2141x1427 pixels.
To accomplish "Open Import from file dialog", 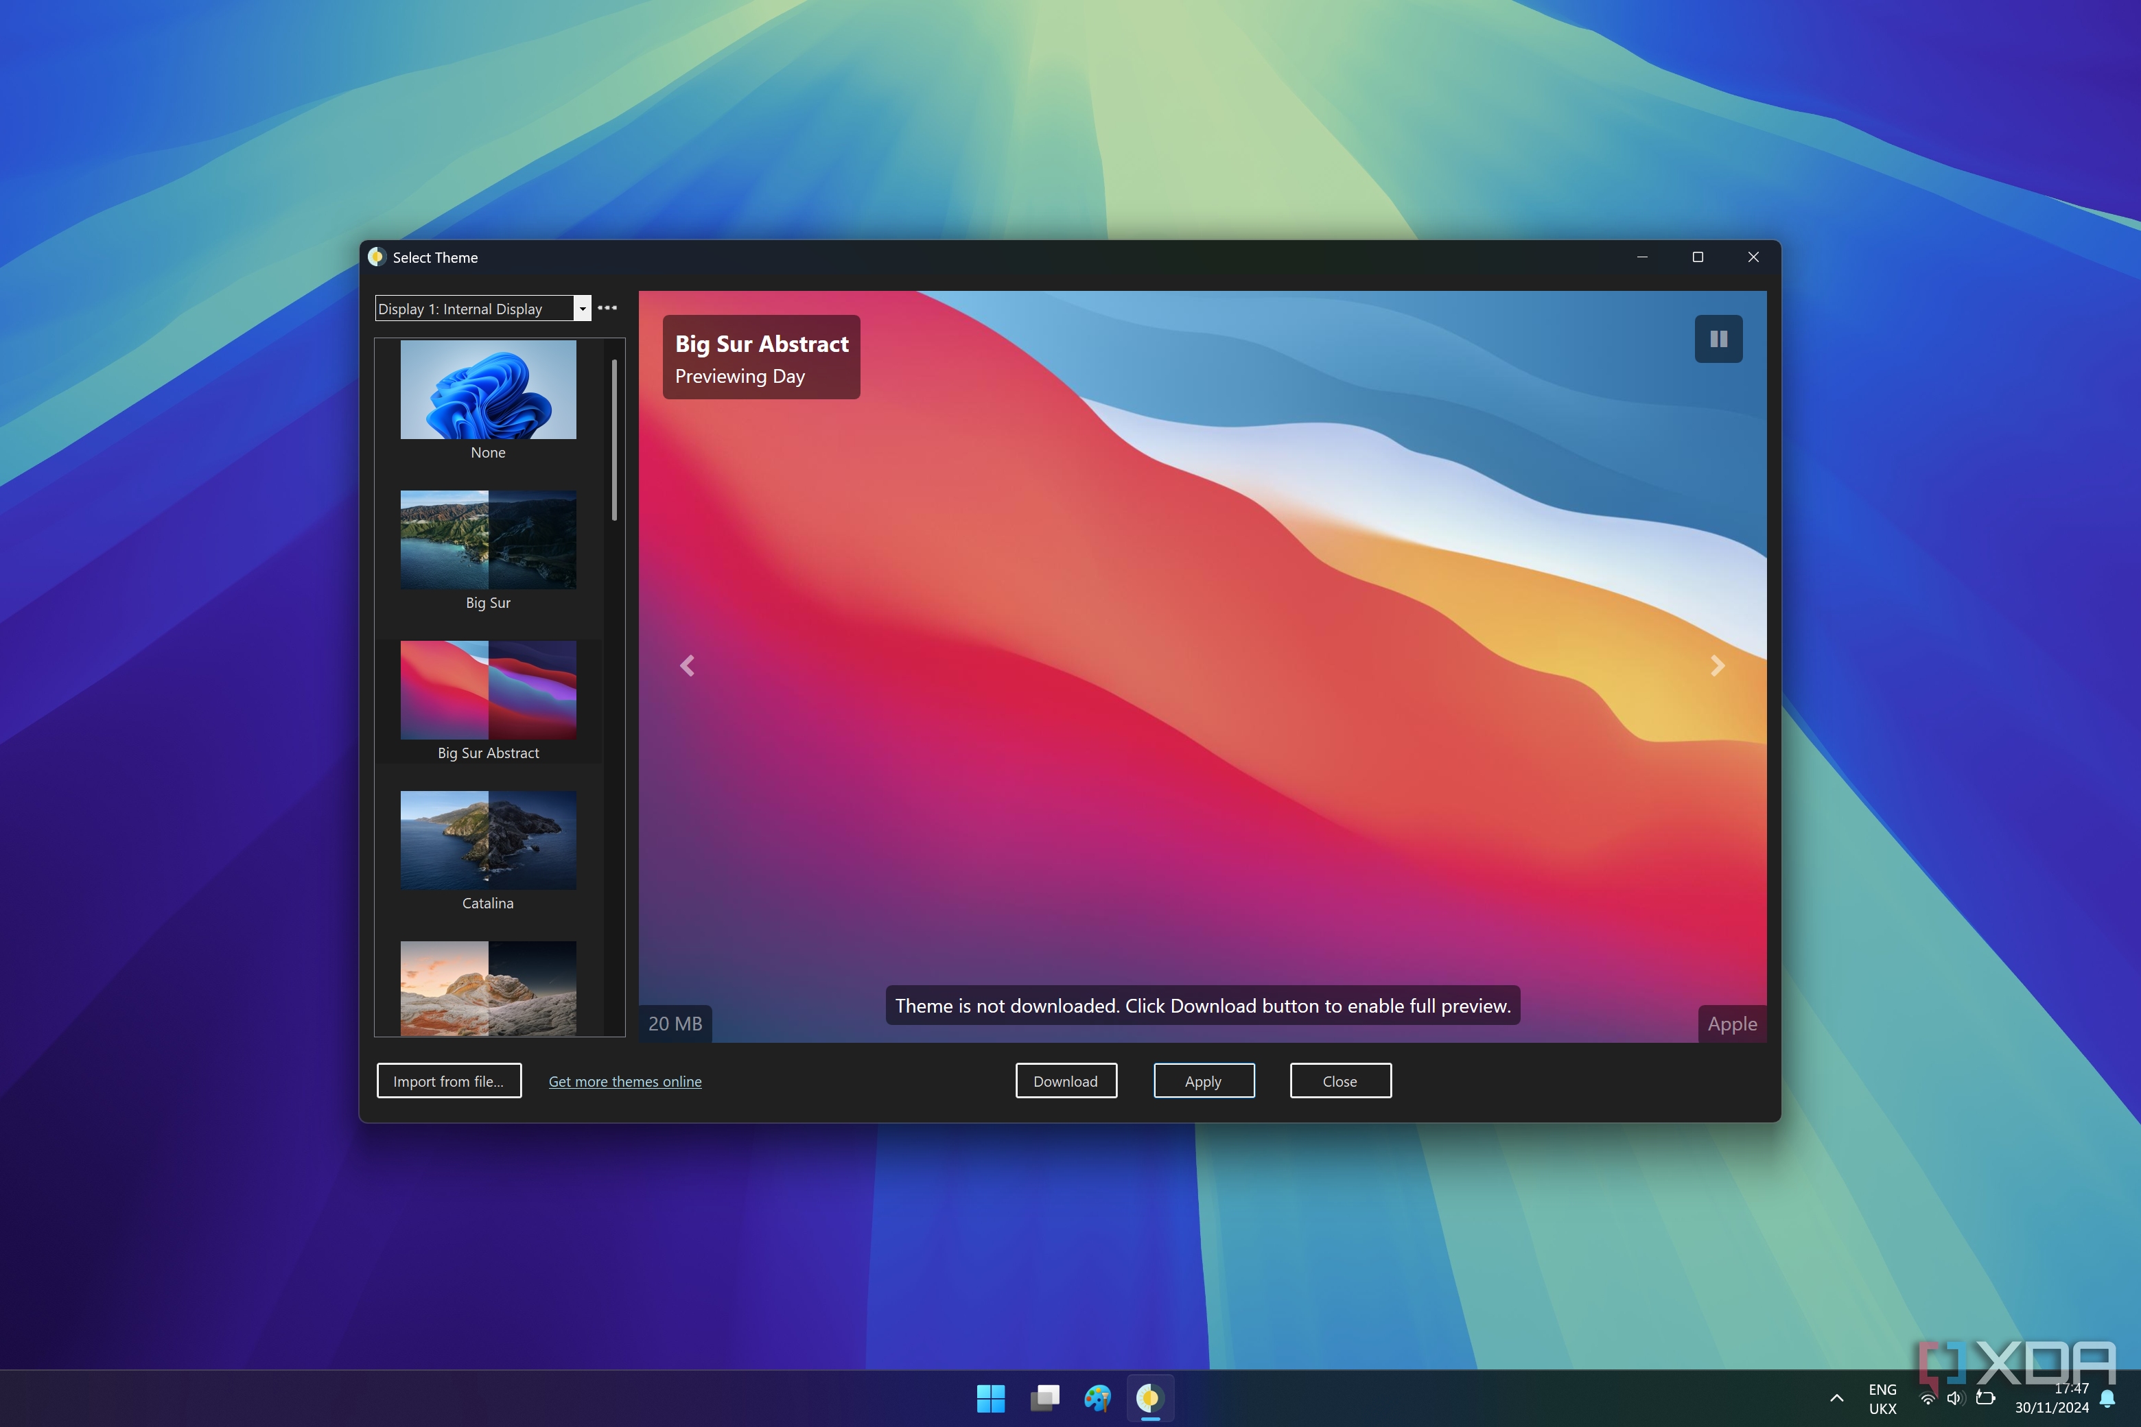I will pos(449,1081).
